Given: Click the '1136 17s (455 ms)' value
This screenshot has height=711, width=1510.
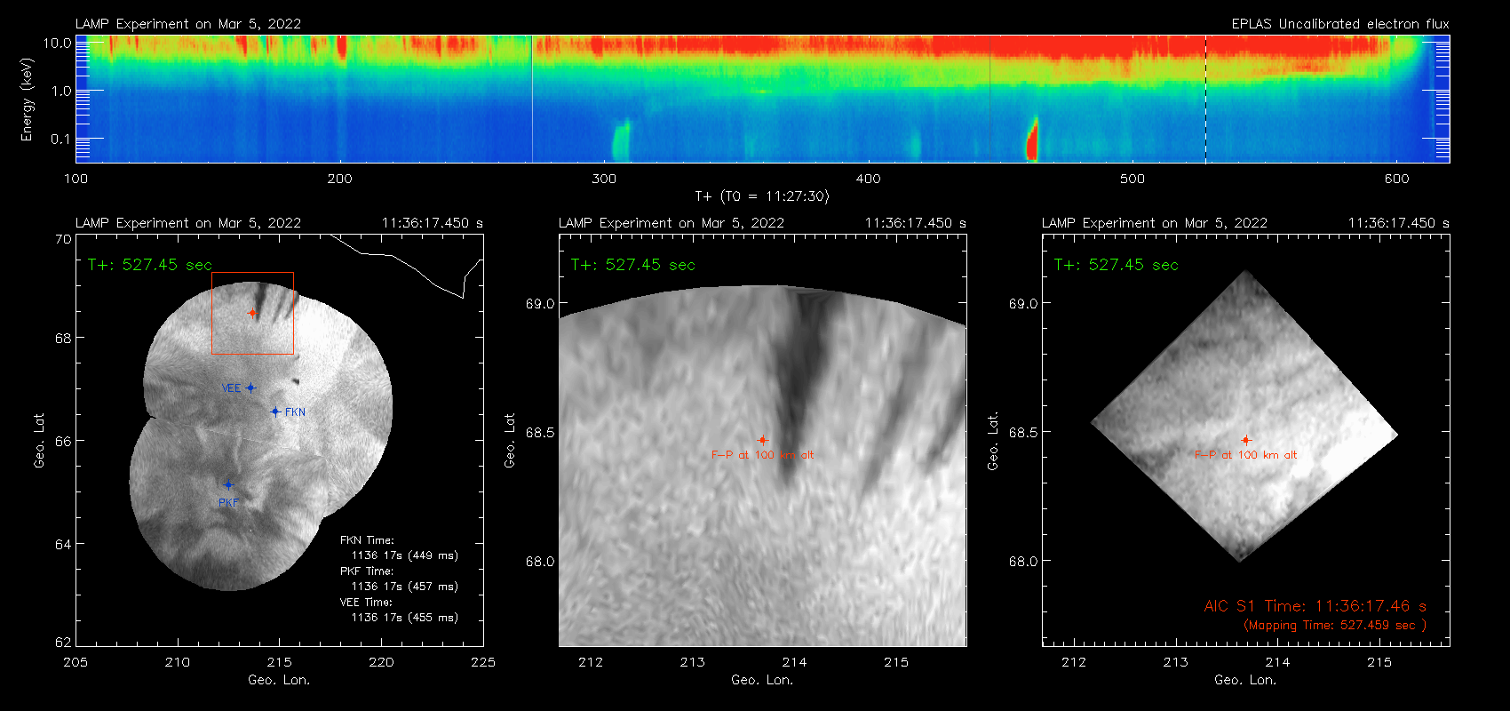Looking at the screenshot, I should [x=405, y=618].
